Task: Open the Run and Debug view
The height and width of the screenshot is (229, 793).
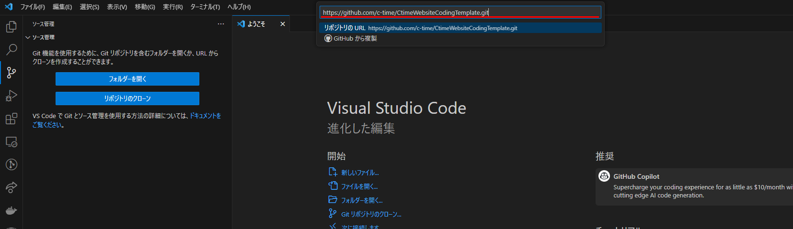Action: [11, 96]
